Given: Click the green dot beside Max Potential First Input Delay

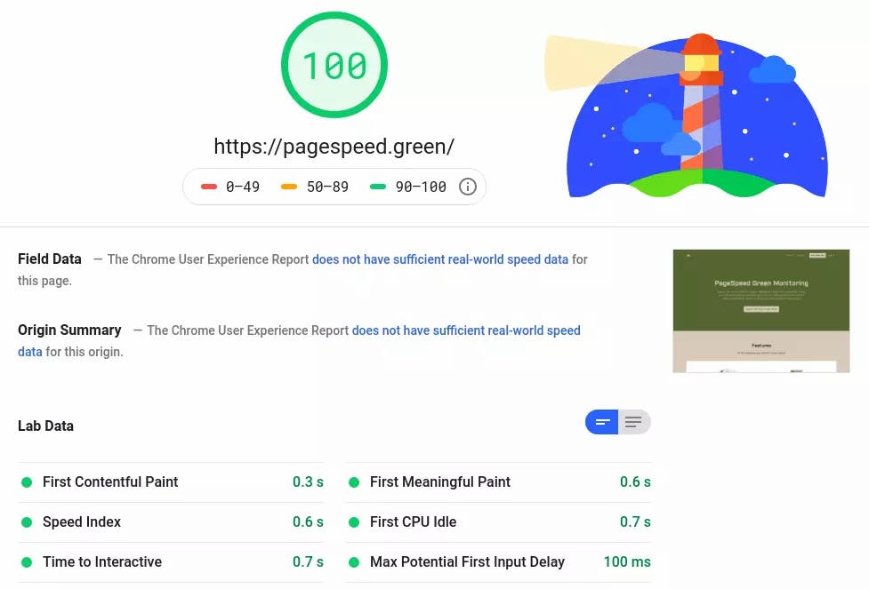Looking at the screenshot, I should coord(354,561).
